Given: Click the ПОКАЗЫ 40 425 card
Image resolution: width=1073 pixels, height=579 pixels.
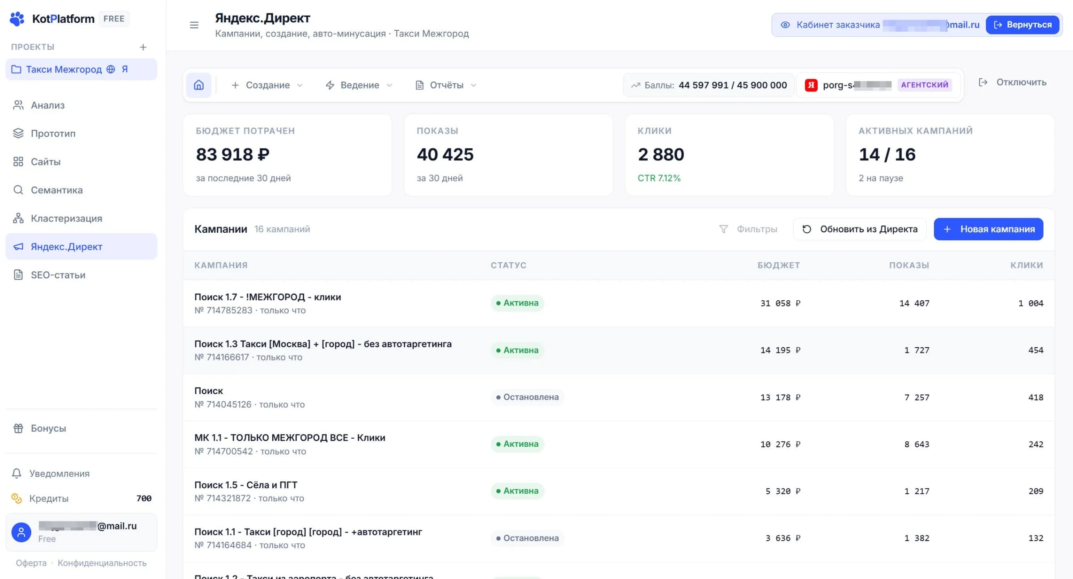Looking at the screenshot, I should click(x=508, y=155).
